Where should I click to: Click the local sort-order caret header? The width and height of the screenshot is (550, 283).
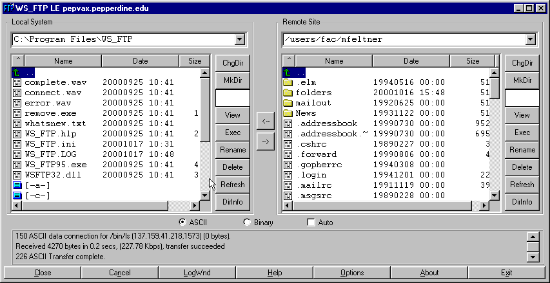(18, 61)
